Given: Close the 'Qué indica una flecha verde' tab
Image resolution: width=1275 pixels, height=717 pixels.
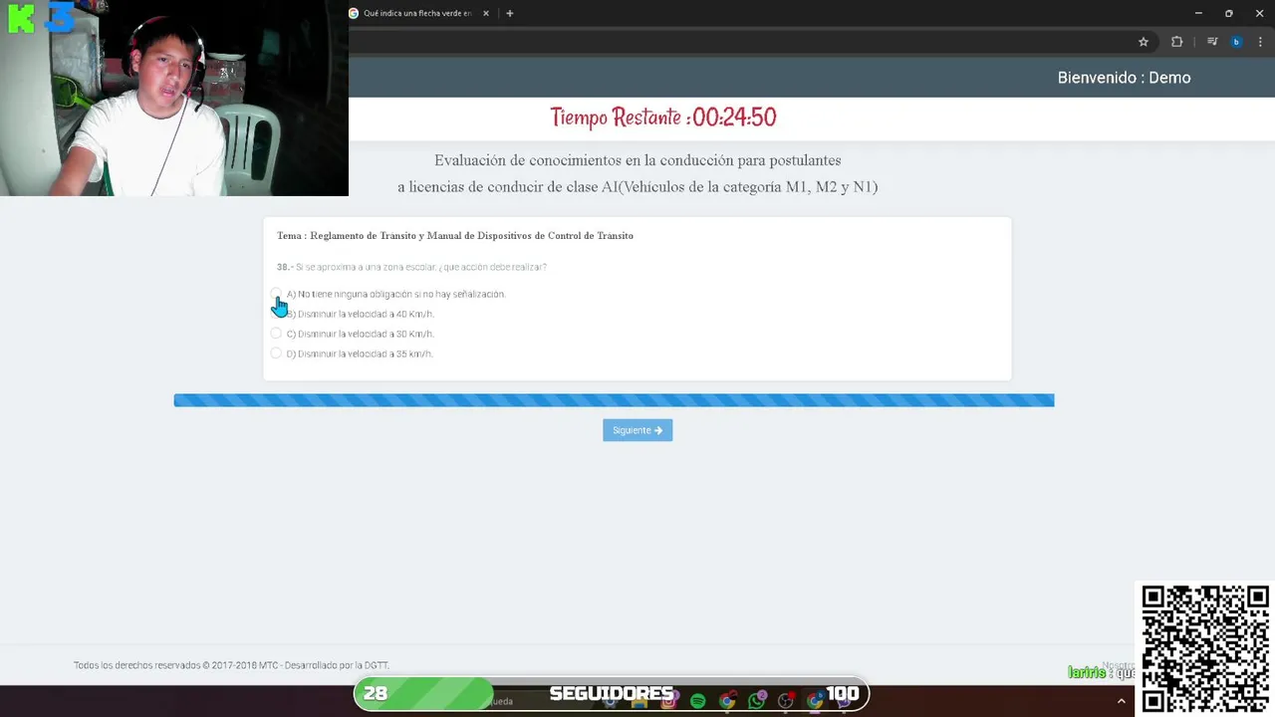Looking at the screenshot, I should [x=486, y=13].
